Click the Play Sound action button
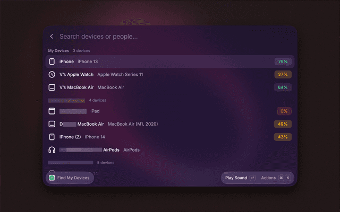340x212 pixels. [240, 178]
